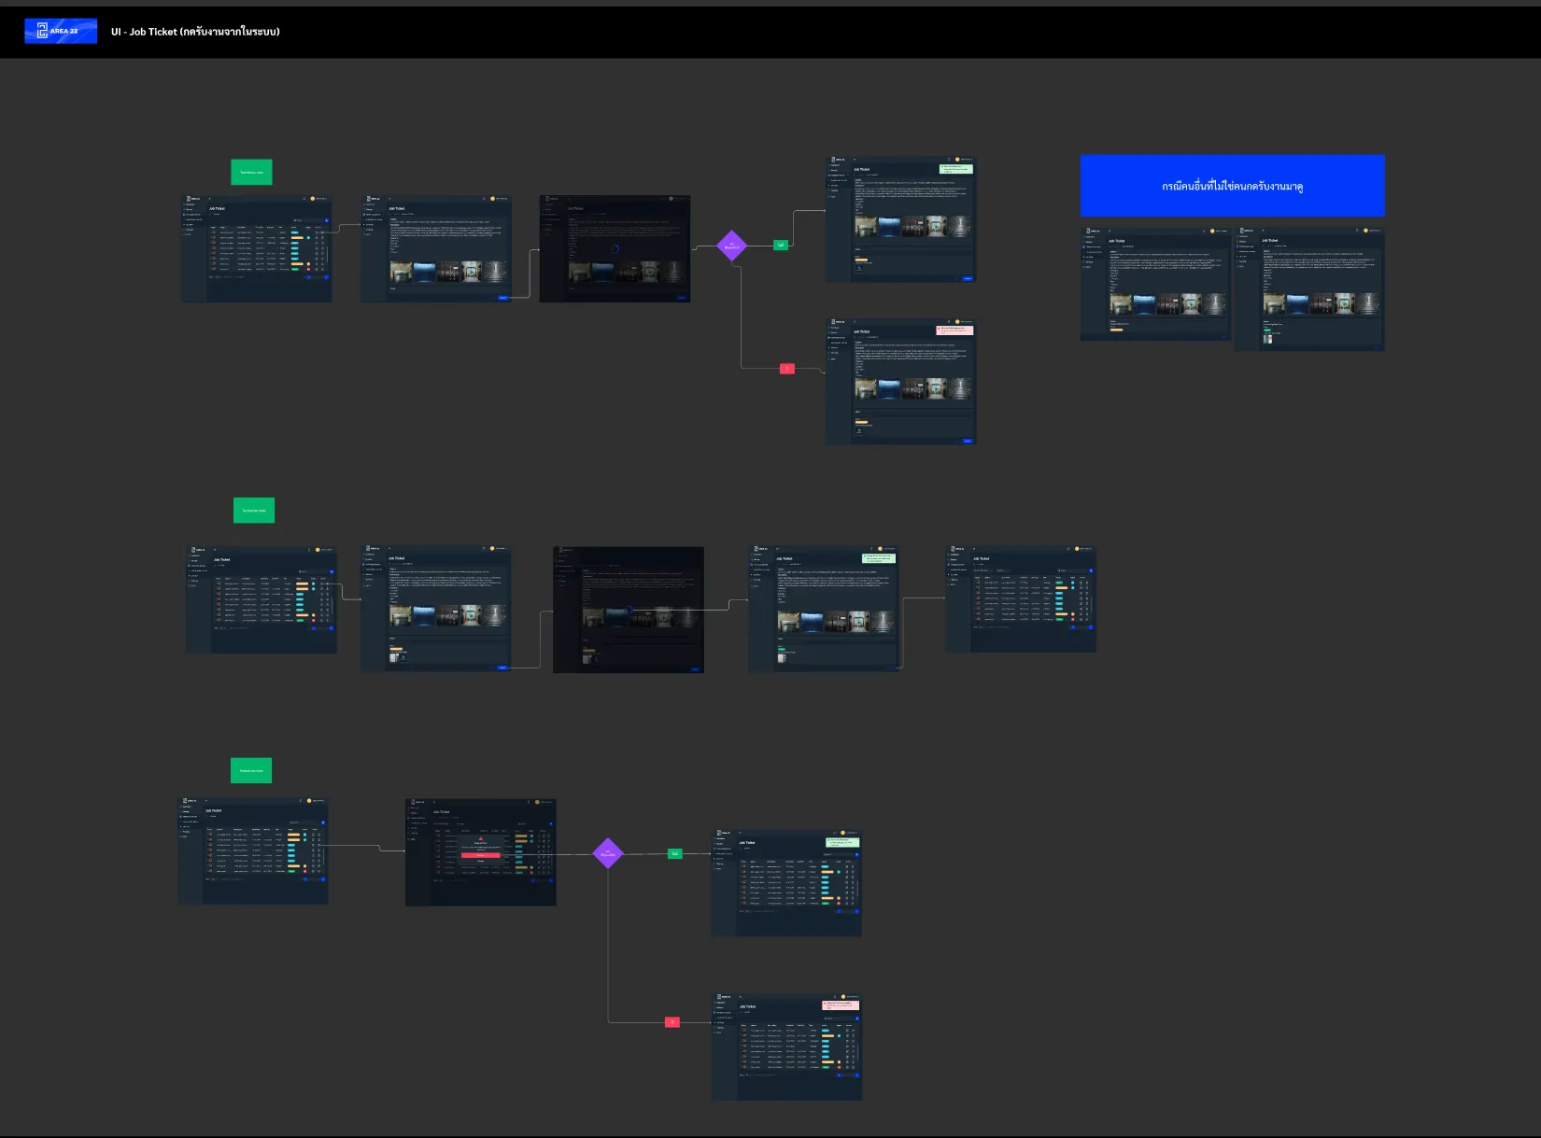The height and width of the screenshot is (1138, 1541).
Task: Click the loading spinner in first flow's dimmed frame
Action: (615, 249)
